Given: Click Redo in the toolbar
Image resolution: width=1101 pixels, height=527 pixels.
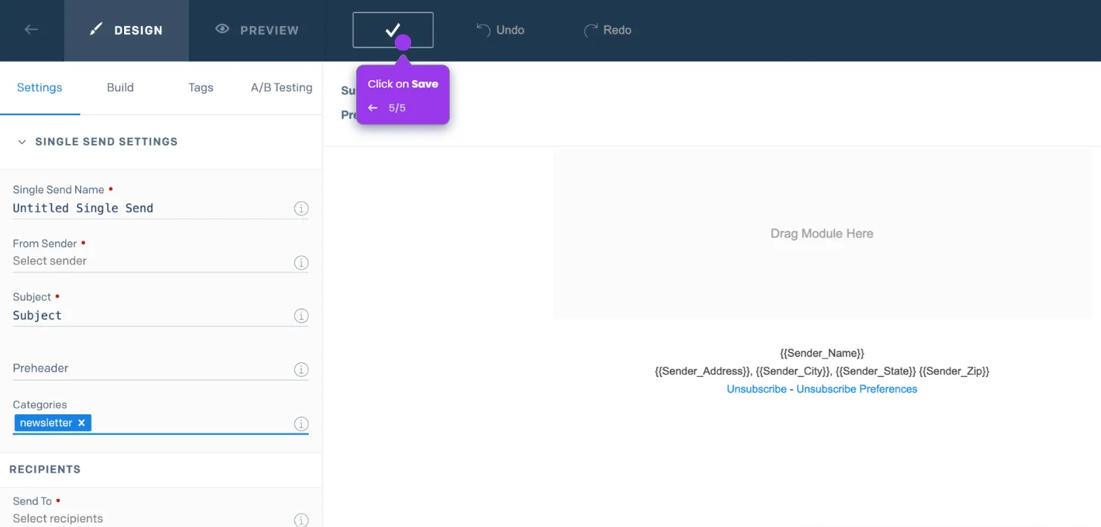Looking at the screenshot, I should (607, 30).
